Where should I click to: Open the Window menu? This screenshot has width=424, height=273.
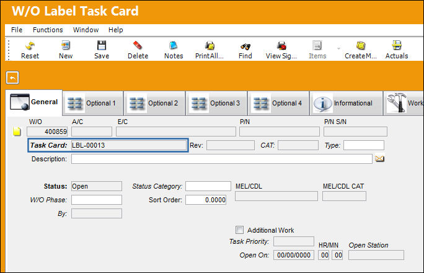pyautogui.click(x=86, y=30)
